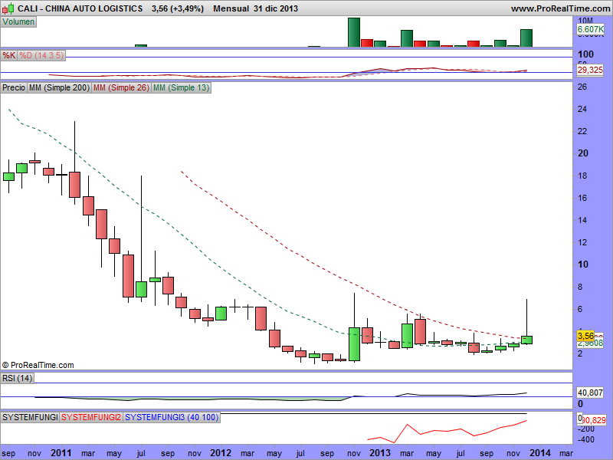Click the Precio label in price panel

point(14,87)
